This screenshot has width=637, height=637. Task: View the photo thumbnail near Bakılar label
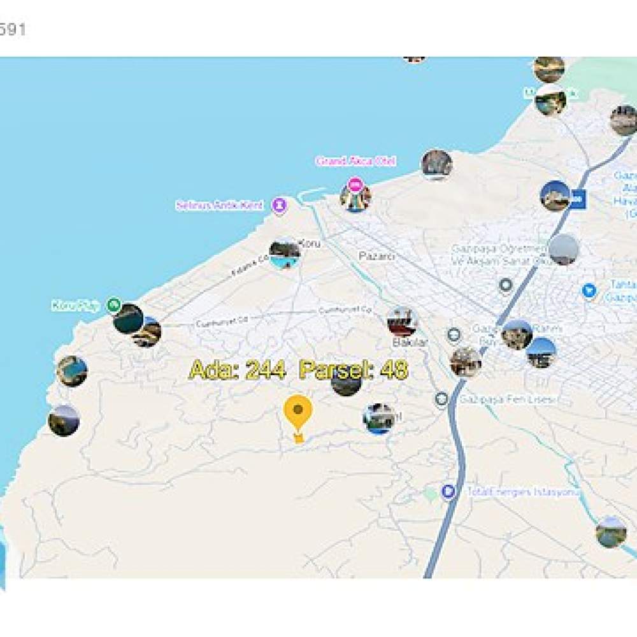402,322
